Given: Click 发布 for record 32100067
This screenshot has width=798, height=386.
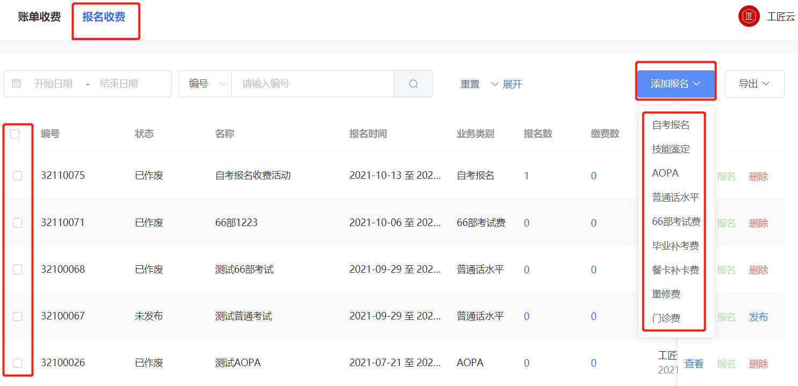Looking at the screenshot, I should tap(758, 317).
